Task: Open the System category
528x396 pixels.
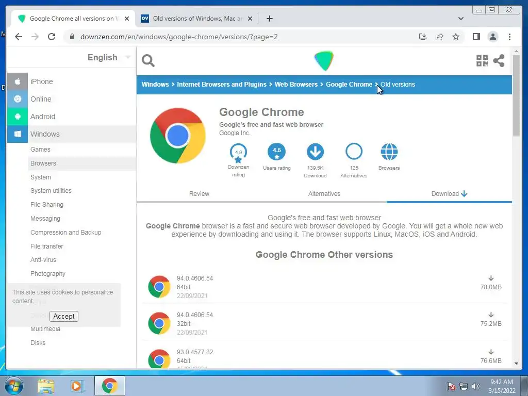Action: click(40, 177)
